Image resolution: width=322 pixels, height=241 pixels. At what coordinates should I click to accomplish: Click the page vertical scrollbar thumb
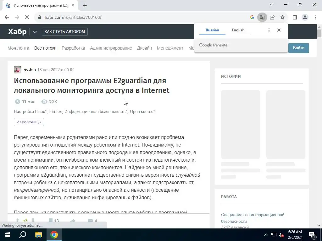click(x=319, y=33)
